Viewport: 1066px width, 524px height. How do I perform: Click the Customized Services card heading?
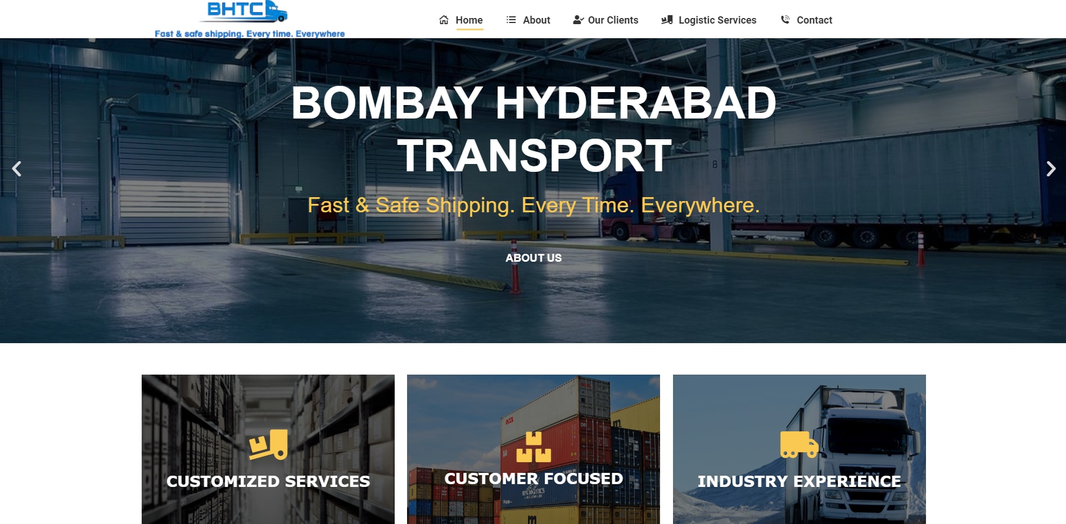click(268, 481)
